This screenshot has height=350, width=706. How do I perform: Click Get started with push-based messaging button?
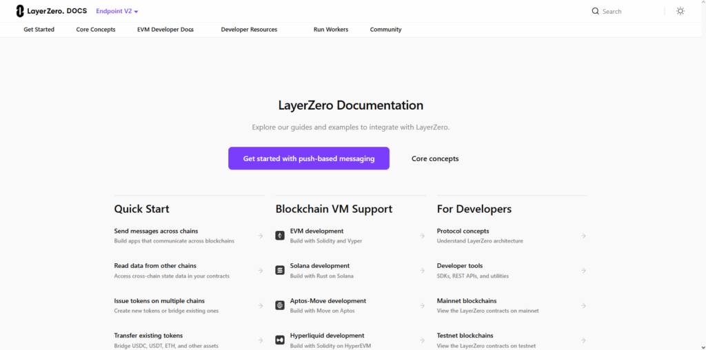pyautogui.click(x=309, y=158)
